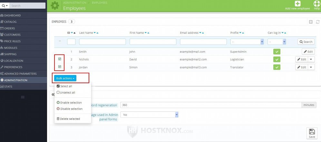Image resolution: width=321 pixels, height=142 pixels.
Task: Open Customers in sidebar
Action: (x=24, y=35)
